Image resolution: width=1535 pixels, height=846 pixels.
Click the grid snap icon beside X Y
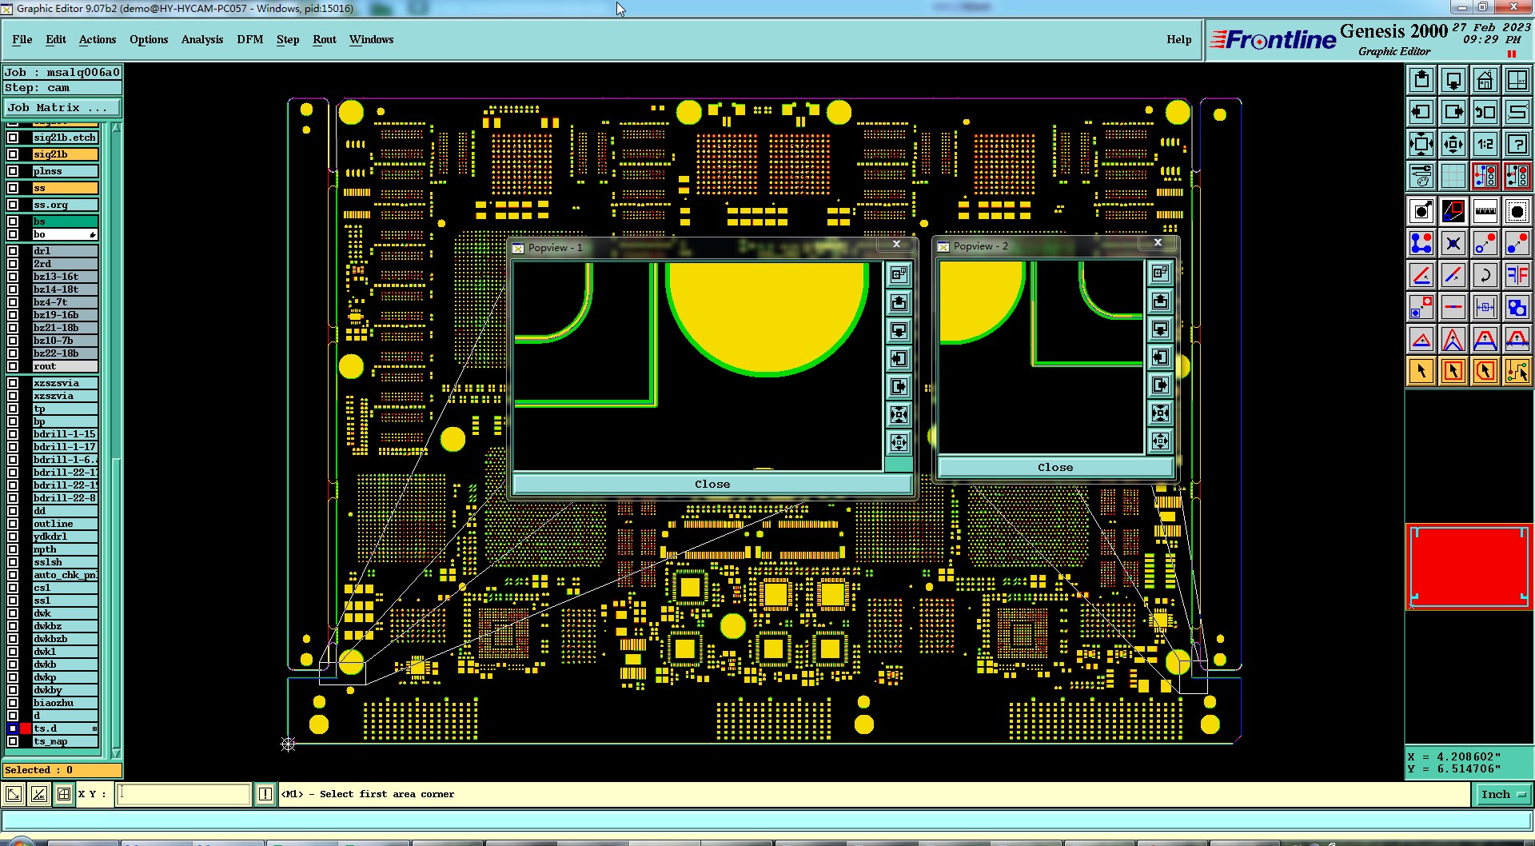63,794
